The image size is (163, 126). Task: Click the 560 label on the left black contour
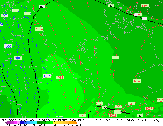click(42, 7)
